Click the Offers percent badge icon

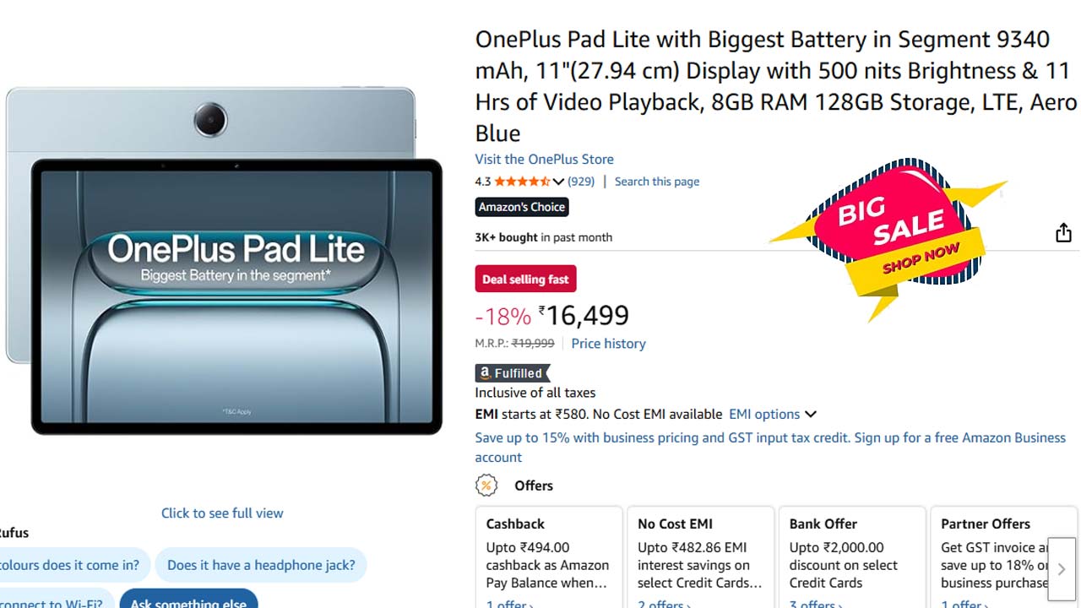point(486,486)
